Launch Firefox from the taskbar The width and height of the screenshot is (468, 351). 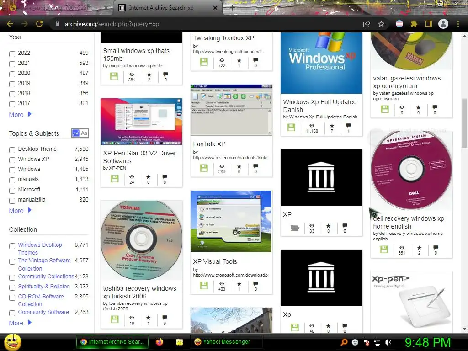click(x=160, y=342)
